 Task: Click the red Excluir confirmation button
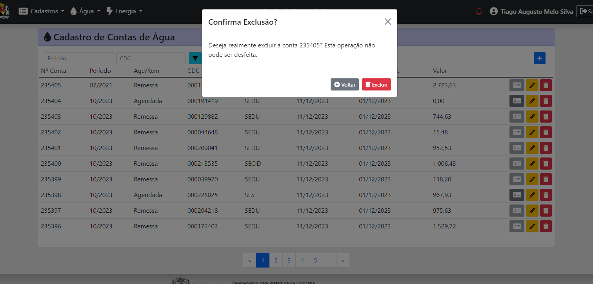pyautogui.click(x=376, y=85)
